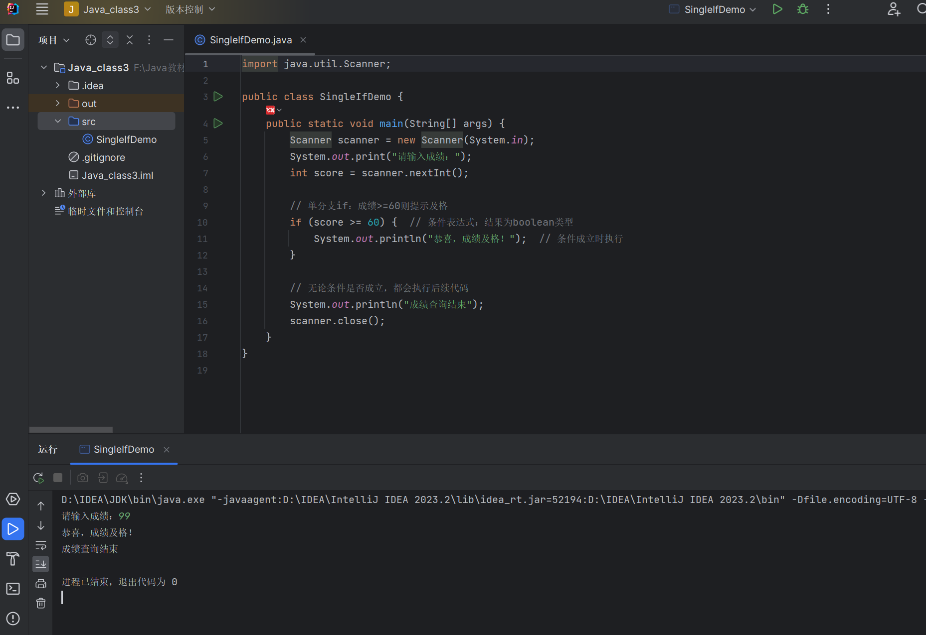Expand the out folder
The width and height of the screenshot is (926, 635).
[58, 103]
